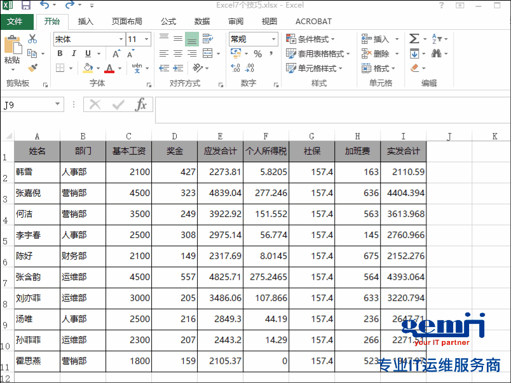Switch to the 插入 ribbon tab
The width and height of the screenshot is (511, 383).
86,22
